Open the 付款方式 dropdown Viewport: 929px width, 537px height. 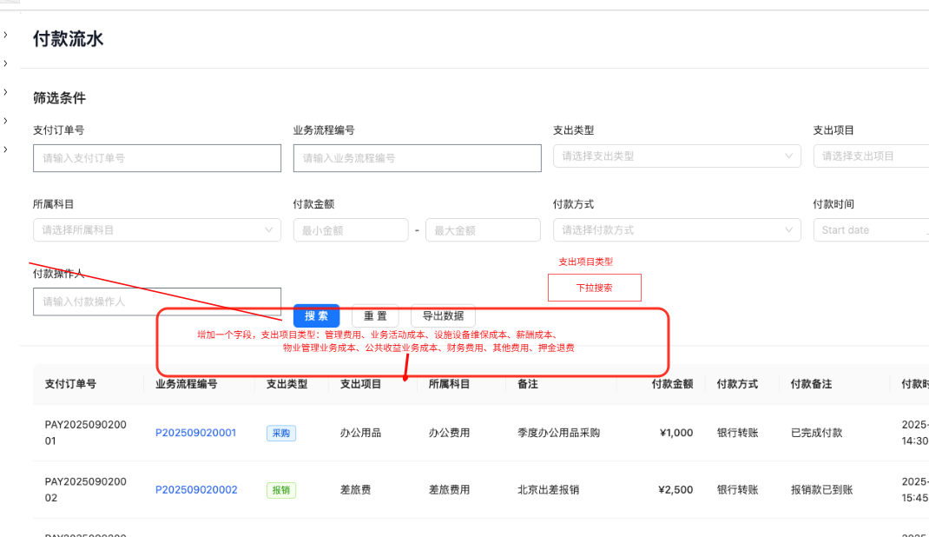point(677,229)
